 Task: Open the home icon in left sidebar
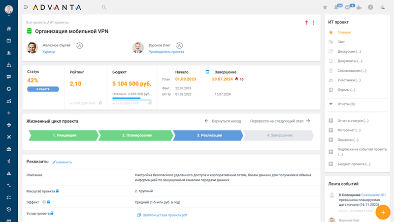click(9, 28)
